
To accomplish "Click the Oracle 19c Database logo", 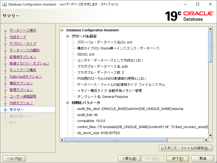I will (x=189, y=16).
